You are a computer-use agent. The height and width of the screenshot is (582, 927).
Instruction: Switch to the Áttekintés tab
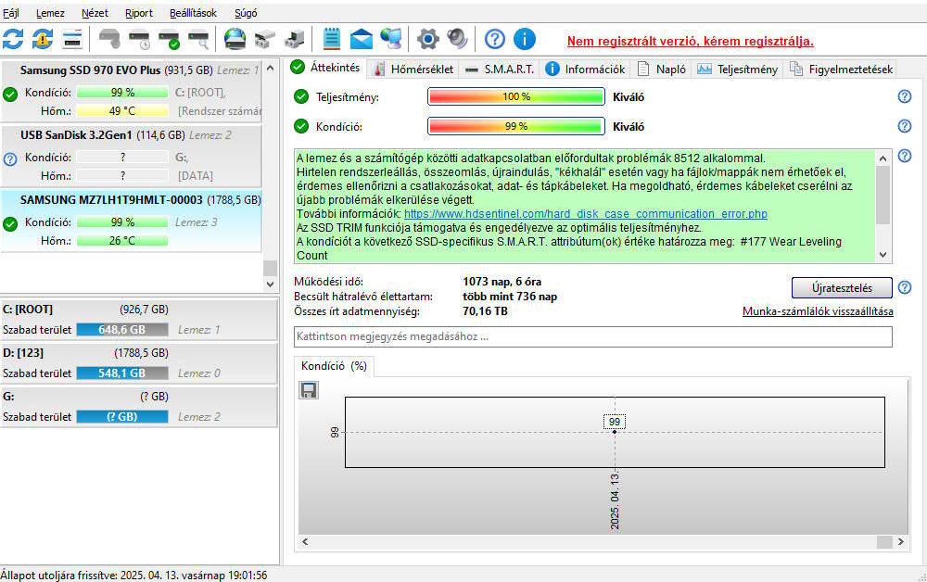coord(326,68)
